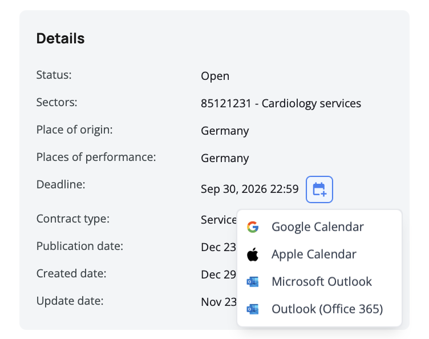The width and height of the screenshot is (429, 339).
Task: Choose Google Calendar from the menu
Action: tap(317, 227)
